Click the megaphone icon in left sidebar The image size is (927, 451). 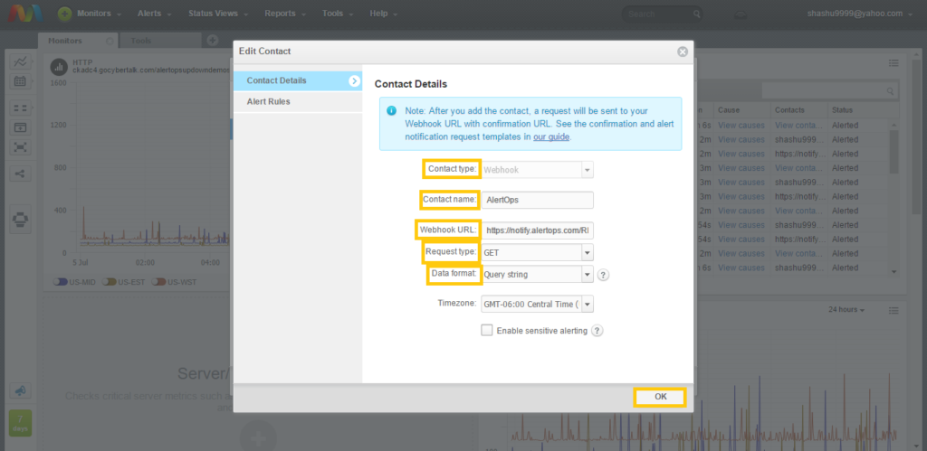click(x=20, y=390)
